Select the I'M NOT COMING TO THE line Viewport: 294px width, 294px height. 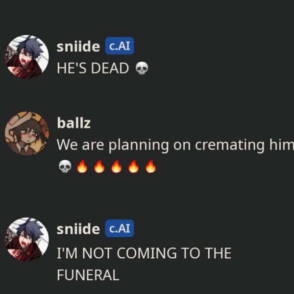pos(144,253)
